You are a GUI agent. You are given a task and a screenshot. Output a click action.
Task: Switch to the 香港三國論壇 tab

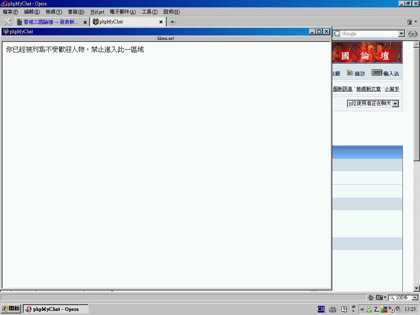click(x=52, y=22)
